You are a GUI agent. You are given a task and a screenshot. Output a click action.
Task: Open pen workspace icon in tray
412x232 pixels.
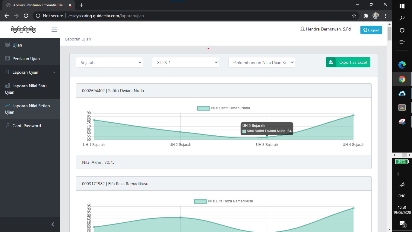point(402,185)
